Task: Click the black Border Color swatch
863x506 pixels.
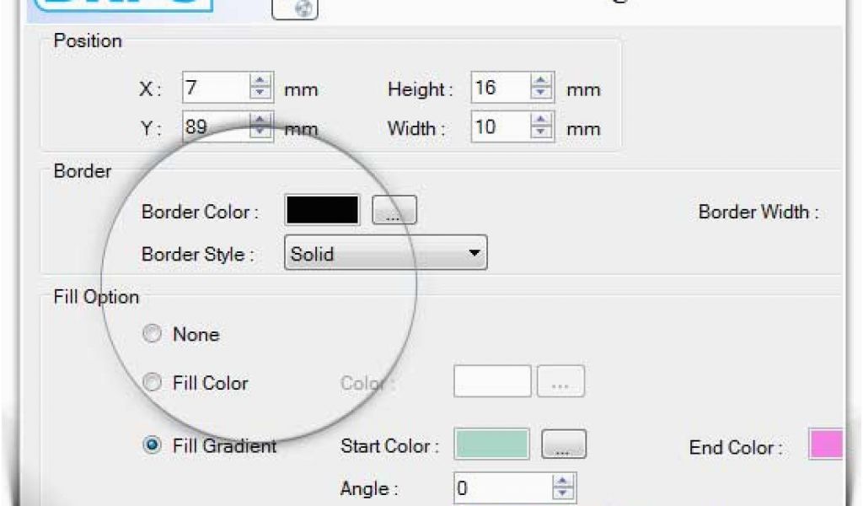Action: (323, 211)
